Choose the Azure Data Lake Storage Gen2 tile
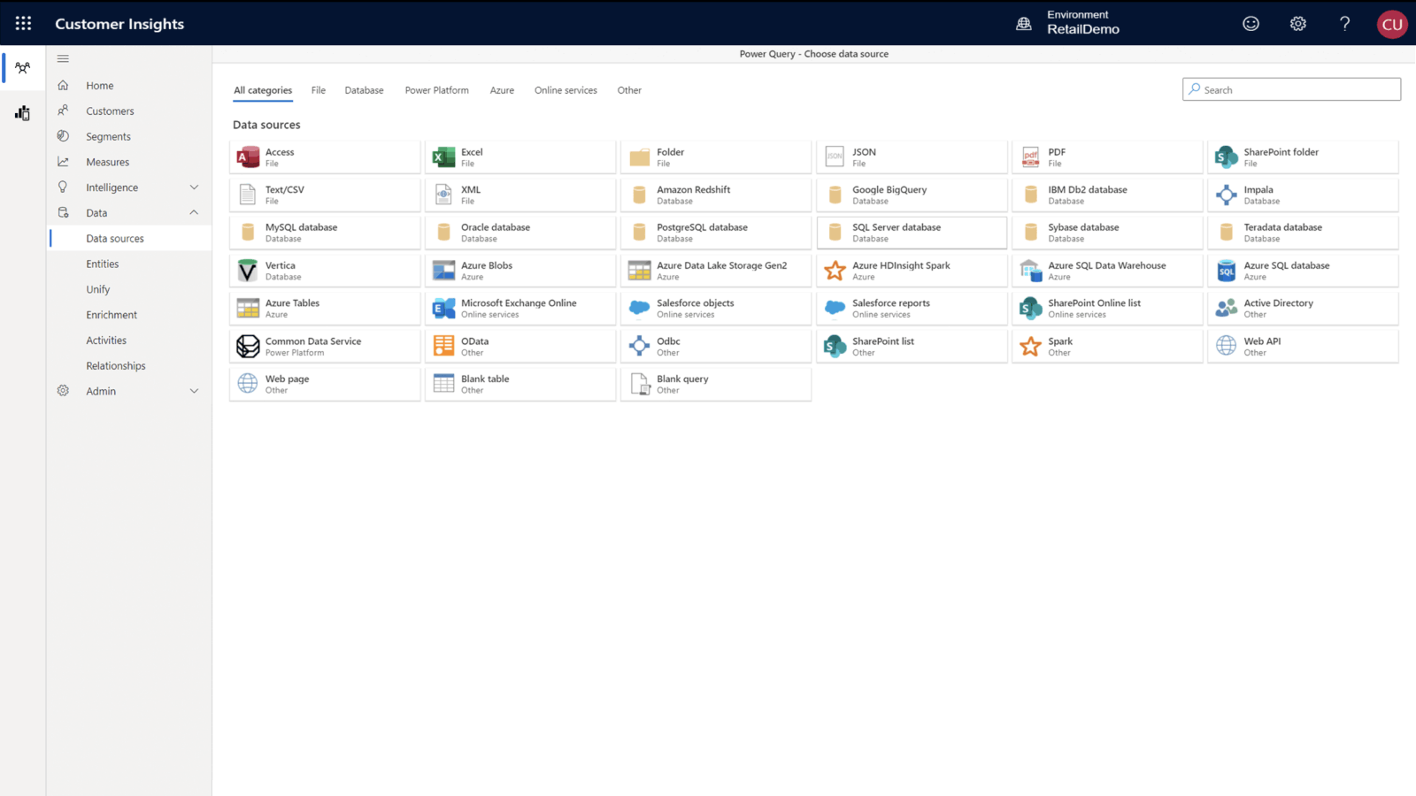Screen dimensions: 1416x796 716,271
